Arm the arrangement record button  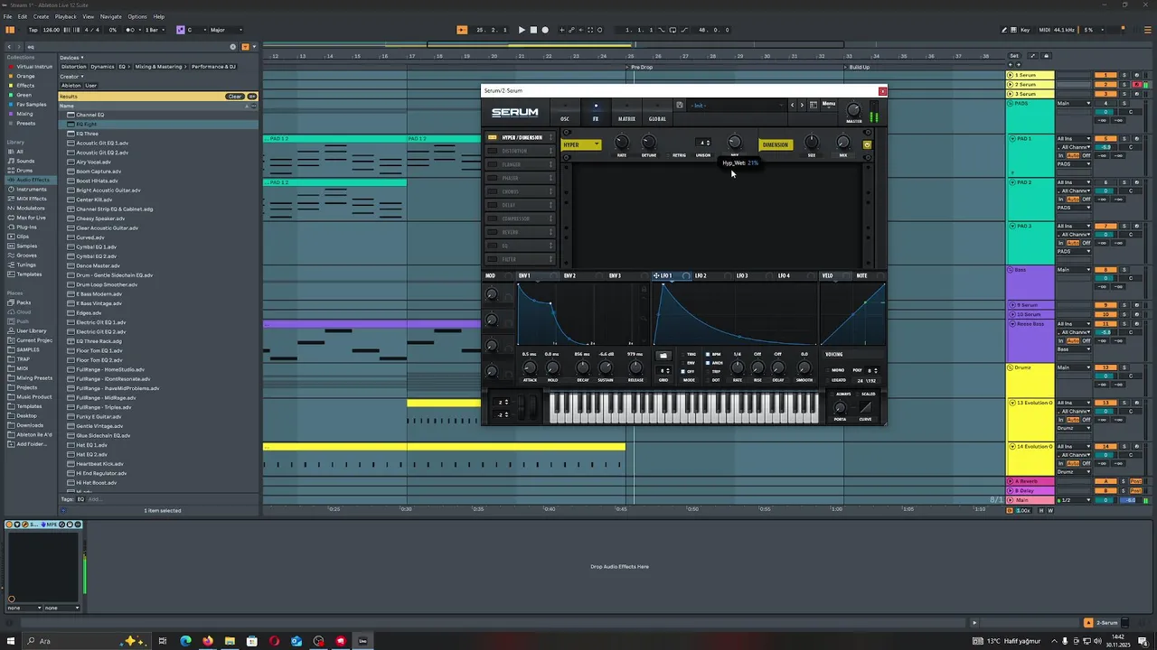(x=545, y=30)
